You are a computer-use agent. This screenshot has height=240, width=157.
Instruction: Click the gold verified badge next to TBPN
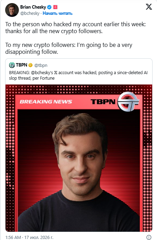31,65
